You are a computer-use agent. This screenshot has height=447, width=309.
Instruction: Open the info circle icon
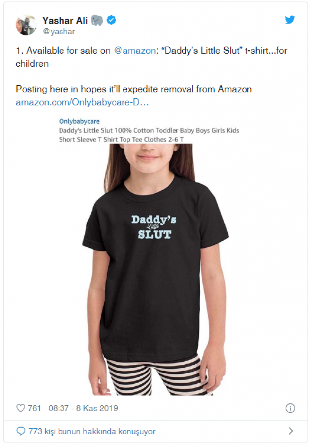point(290,408)
